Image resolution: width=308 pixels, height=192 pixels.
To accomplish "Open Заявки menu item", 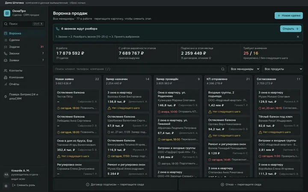I will pyautogui.click(x=24, y=60).
